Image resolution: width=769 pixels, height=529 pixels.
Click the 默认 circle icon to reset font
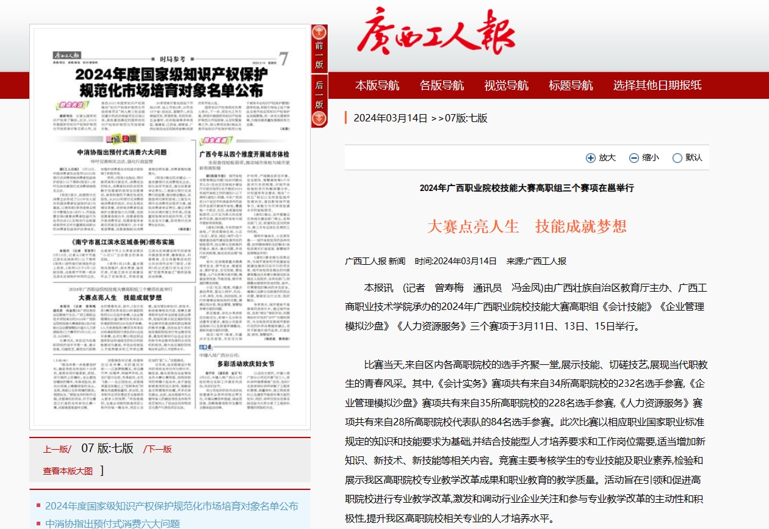(x=677, y=158)
